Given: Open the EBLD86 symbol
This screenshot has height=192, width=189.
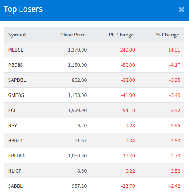Looking at the screenshot, I should click(17, 156).
